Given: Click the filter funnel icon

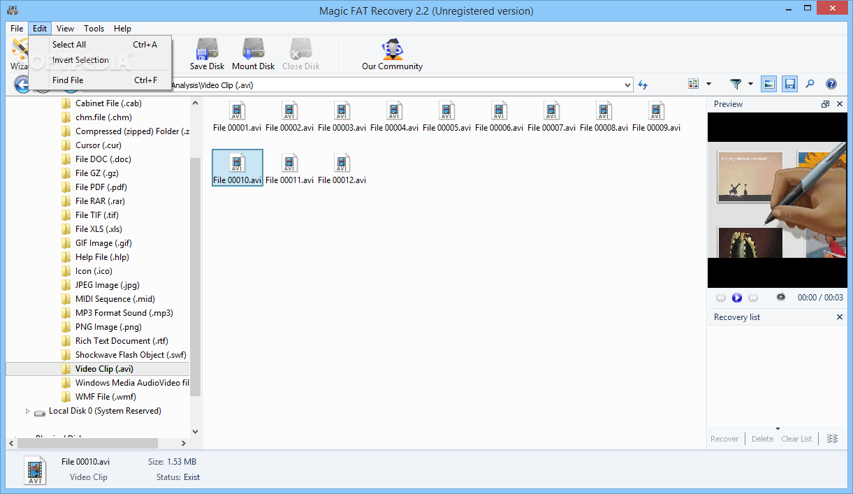Looking at the screenshot, I should coord(736,84).
